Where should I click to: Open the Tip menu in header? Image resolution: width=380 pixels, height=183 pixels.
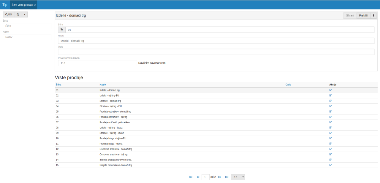click(5, 5)
